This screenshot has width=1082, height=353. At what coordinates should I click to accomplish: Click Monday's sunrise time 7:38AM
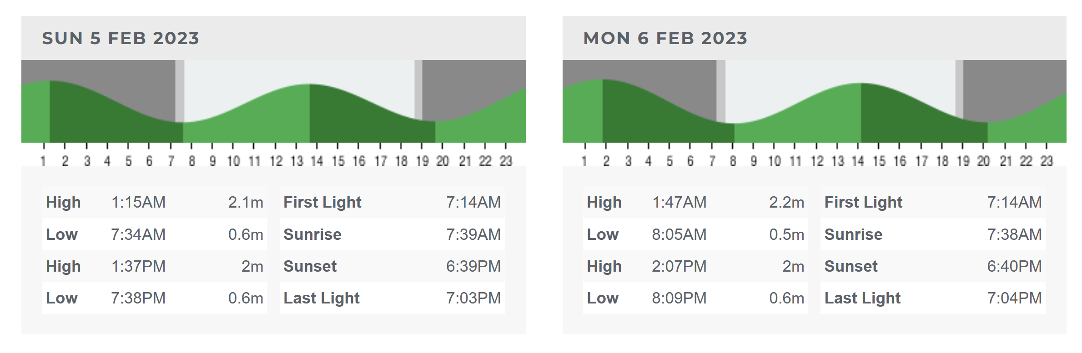coord(1014,234)
